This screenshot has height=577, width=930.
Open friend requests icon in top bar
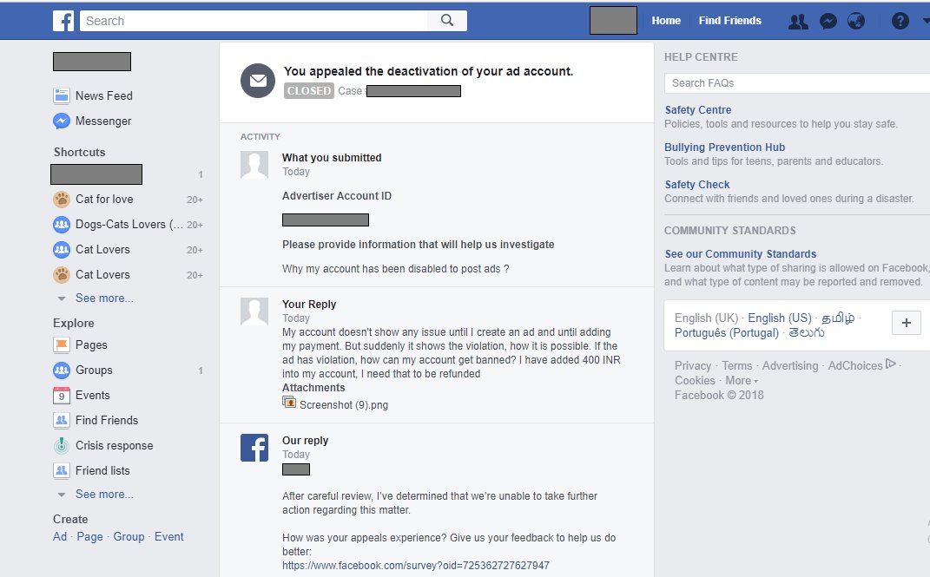click(798, 22)
